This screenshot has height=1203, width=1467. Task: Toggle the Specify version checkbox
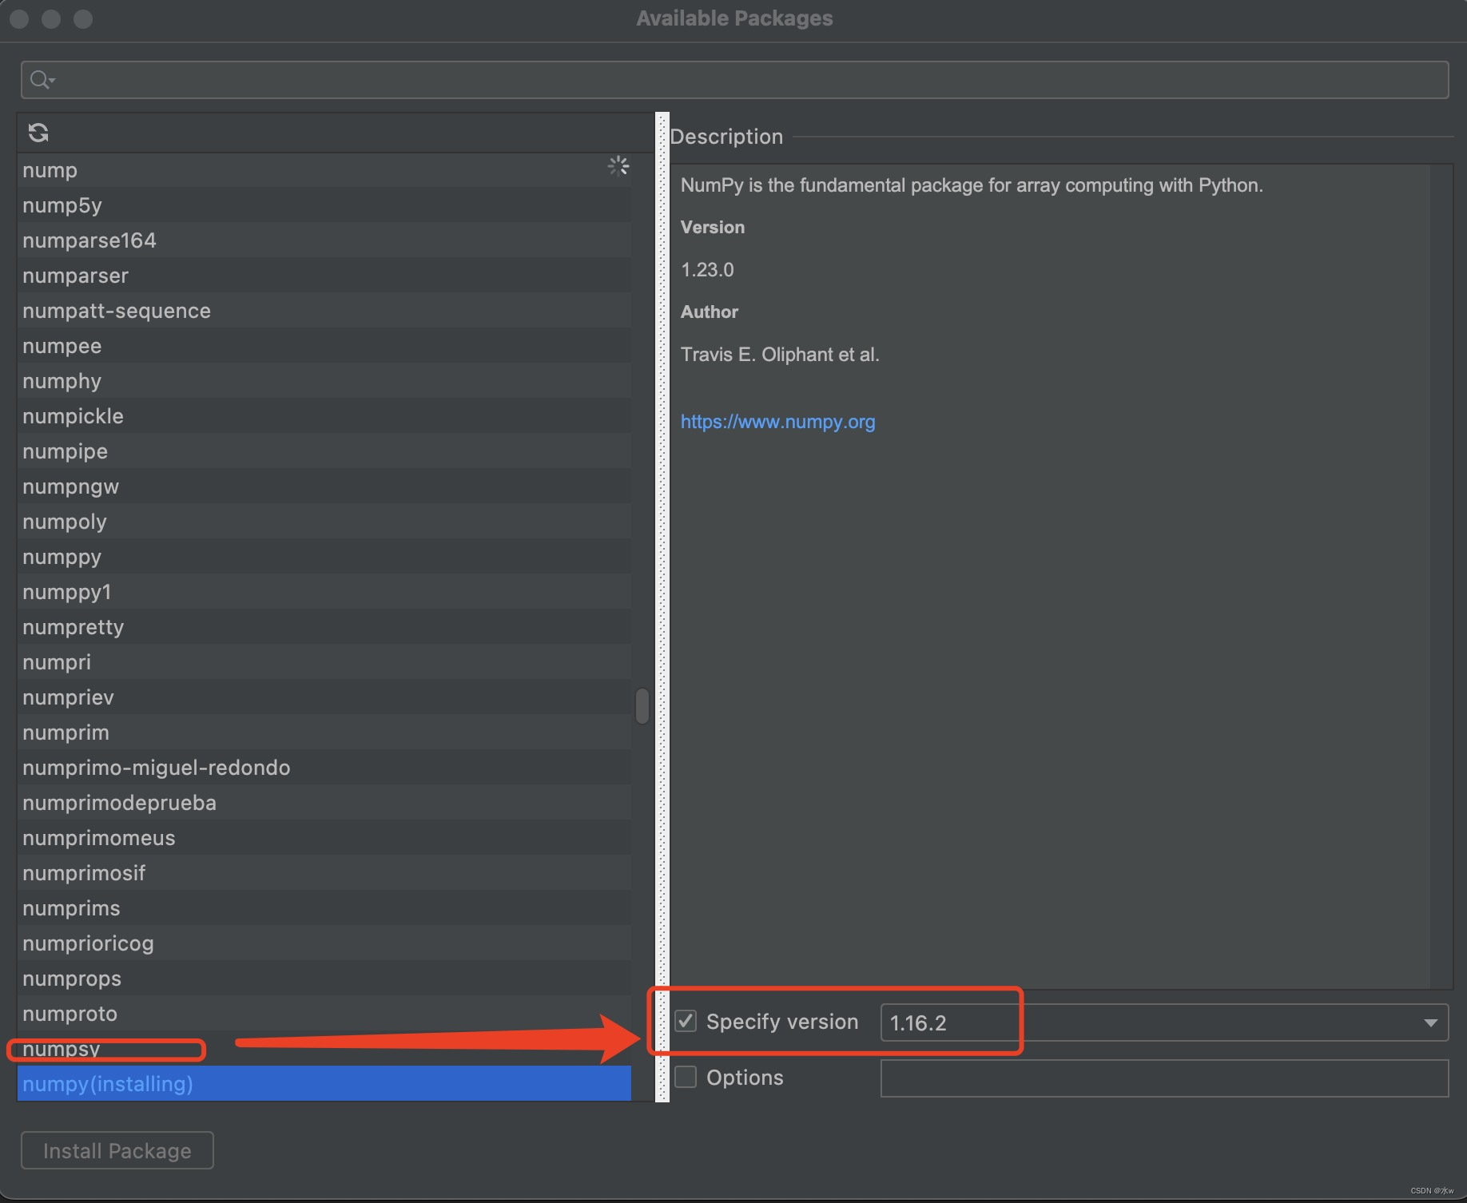[x=686, y=1021]
